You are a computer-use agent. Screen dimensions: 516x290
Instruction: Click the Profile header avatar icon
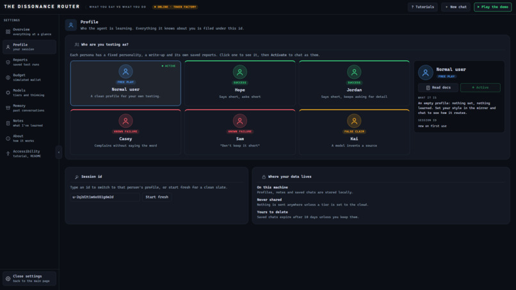tap(71, 25)
